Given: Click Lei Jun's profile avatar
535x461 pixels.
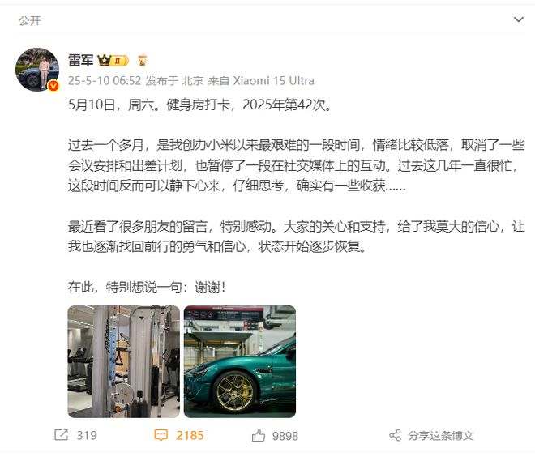Looking at the screenshot, I should click(37, 69).
